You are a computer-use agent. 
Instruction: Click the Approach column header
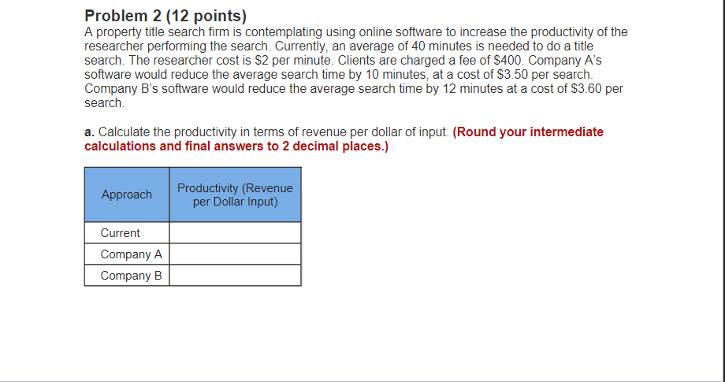[x=127, y=195]
